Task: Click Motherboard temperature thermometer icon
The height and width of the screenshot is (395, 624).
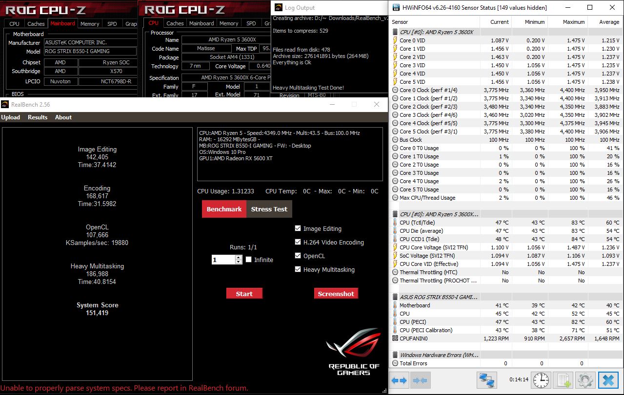Action: coord(395,305)
